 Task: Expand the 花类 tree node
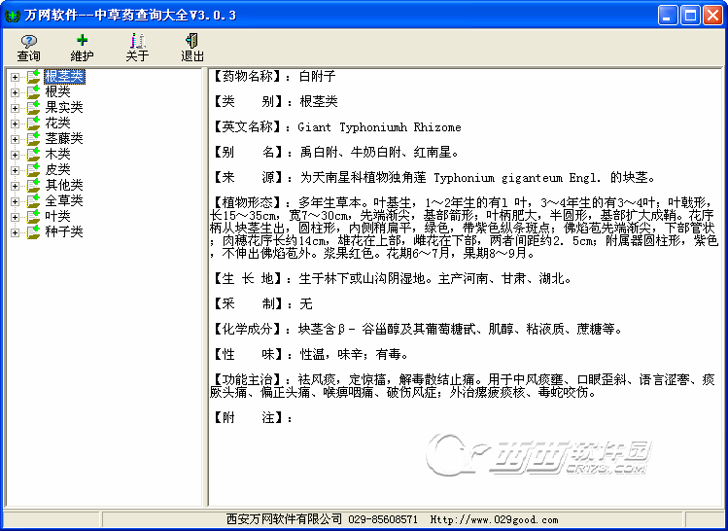(x=15, y=124)
